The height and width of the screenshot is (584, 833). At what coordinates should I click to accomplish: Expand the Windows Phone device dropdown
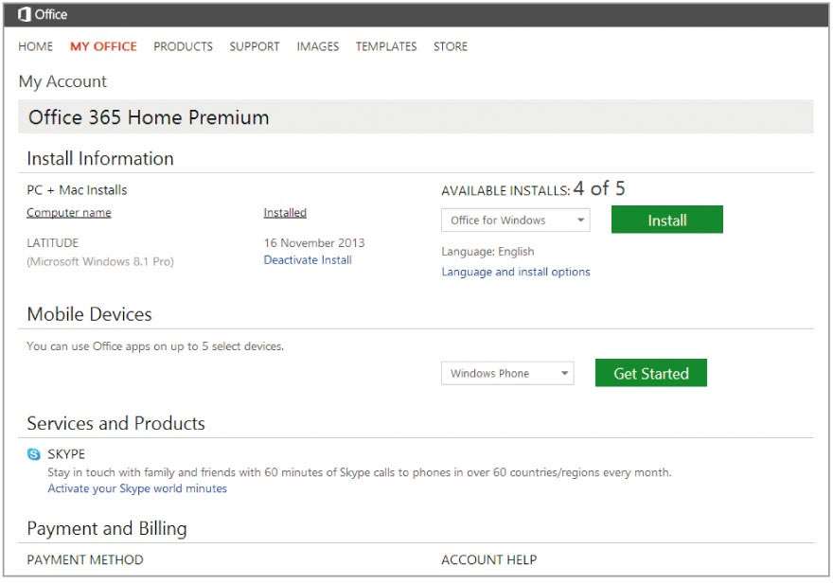(x=507, y=374)
